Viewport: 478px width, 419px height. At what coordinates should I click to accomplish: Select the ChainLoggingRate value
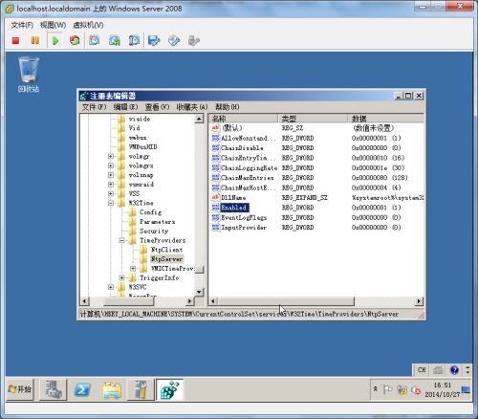(250, 167)
